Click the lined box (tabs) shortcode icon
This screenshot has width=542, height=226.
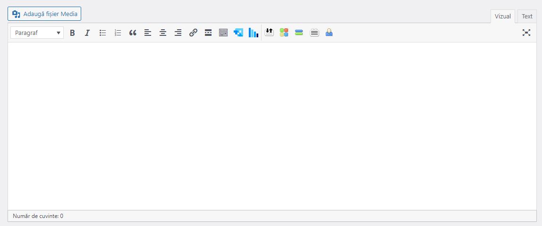(x=314, y=33)
